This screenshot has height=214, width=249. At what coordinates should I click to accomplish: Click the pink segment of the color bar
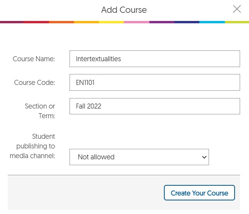point(136,22)
